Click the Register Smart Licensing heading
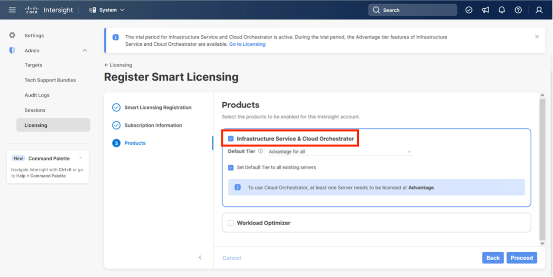Screen dimensions: 553x277 click(x=171, y=77)
